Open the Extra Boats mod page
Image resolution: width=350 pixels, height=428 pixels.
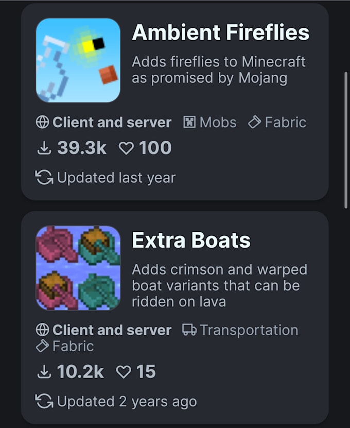point(191,239)
